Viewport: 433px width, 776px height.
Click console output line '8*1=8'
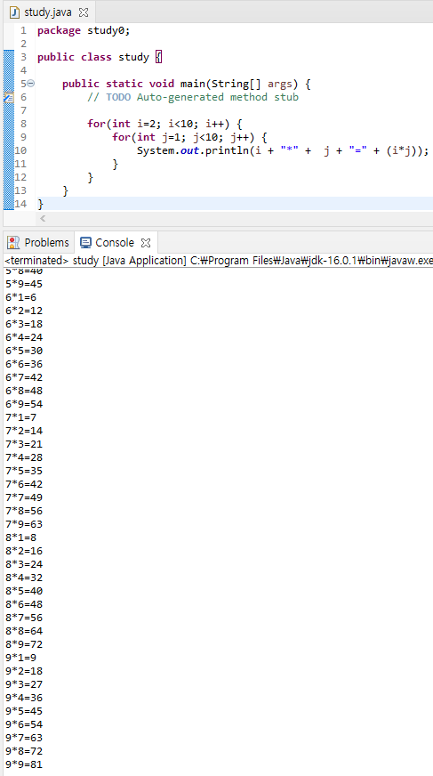(x=20, y=538)
